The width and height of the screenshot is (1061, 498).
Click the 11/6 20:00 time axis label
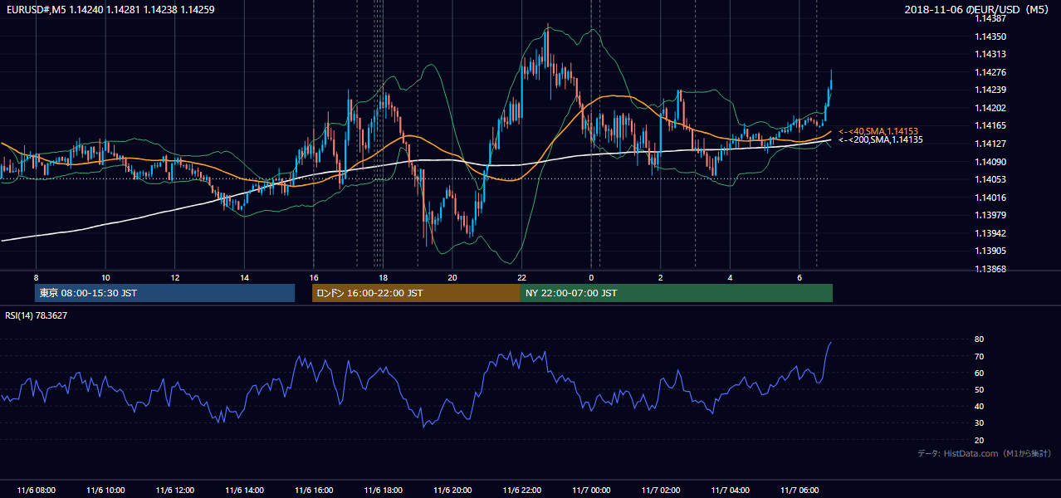[x=452, y=491]
